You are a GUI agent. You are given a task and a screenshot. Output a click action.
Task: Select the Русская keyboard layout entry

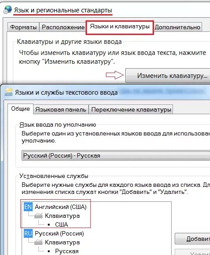click(67, 251)
